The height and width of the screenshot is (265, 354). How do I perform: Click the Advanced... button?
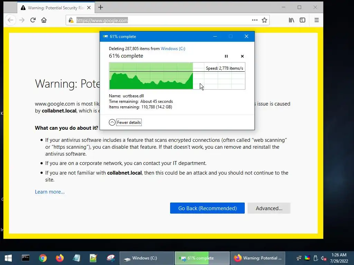point(269,208)
